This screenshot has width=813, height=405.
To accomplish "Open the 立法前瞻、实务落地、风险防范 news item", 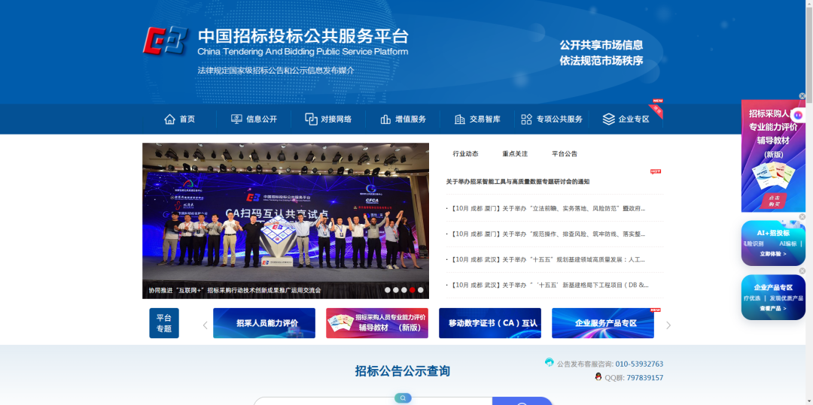I will (x=547, y=208).
